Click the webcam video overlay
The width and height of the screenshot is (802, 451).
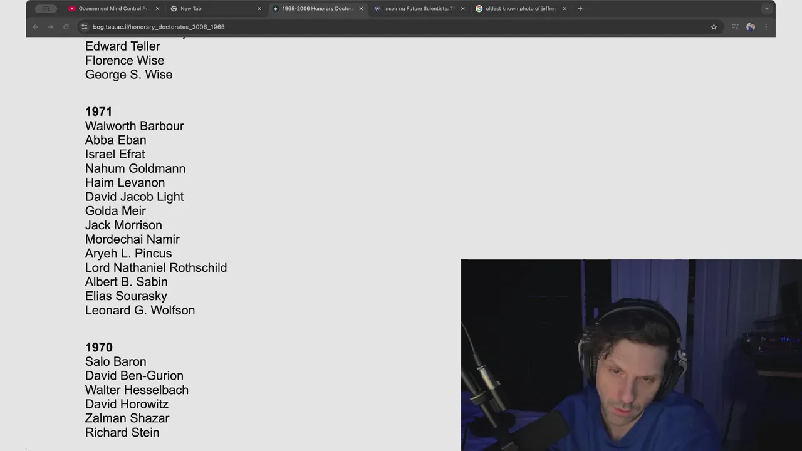pos(632,355)
